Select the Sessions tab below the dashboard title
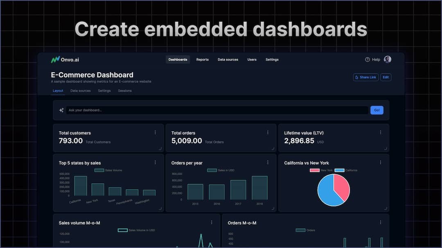 coord(124,91)
